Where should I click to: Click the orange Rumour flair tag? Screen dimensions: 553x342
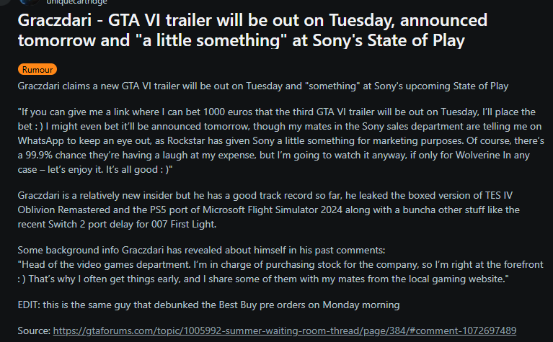click(x=37, y=69)
